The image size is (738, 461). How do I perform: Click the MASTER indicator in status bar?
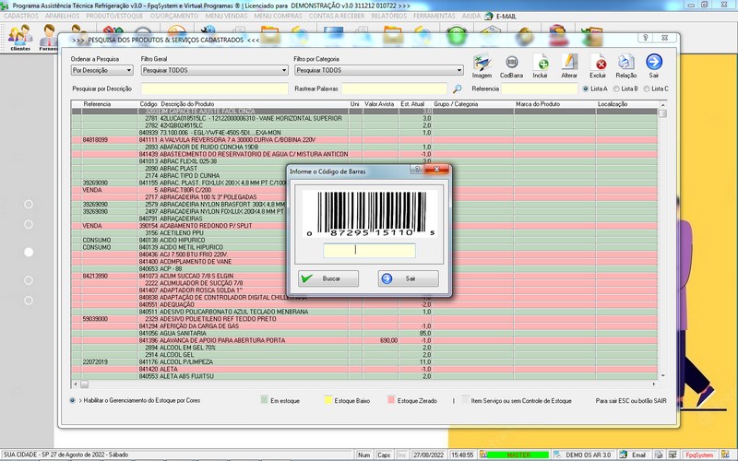coord(518,455)
